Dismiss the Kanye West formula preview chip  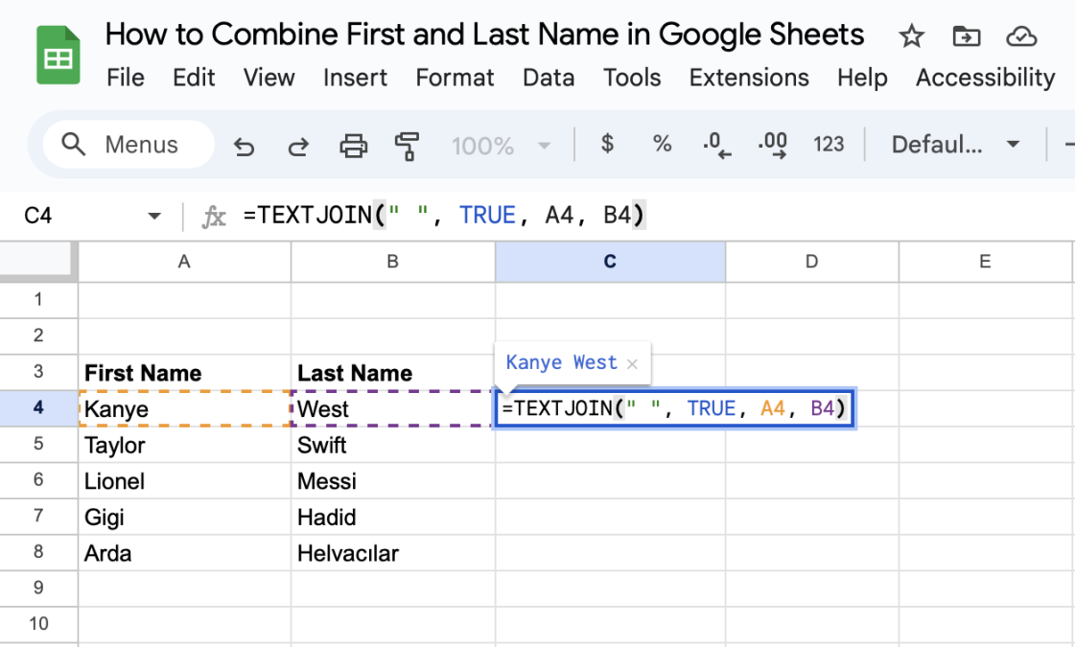pos(632,363)
